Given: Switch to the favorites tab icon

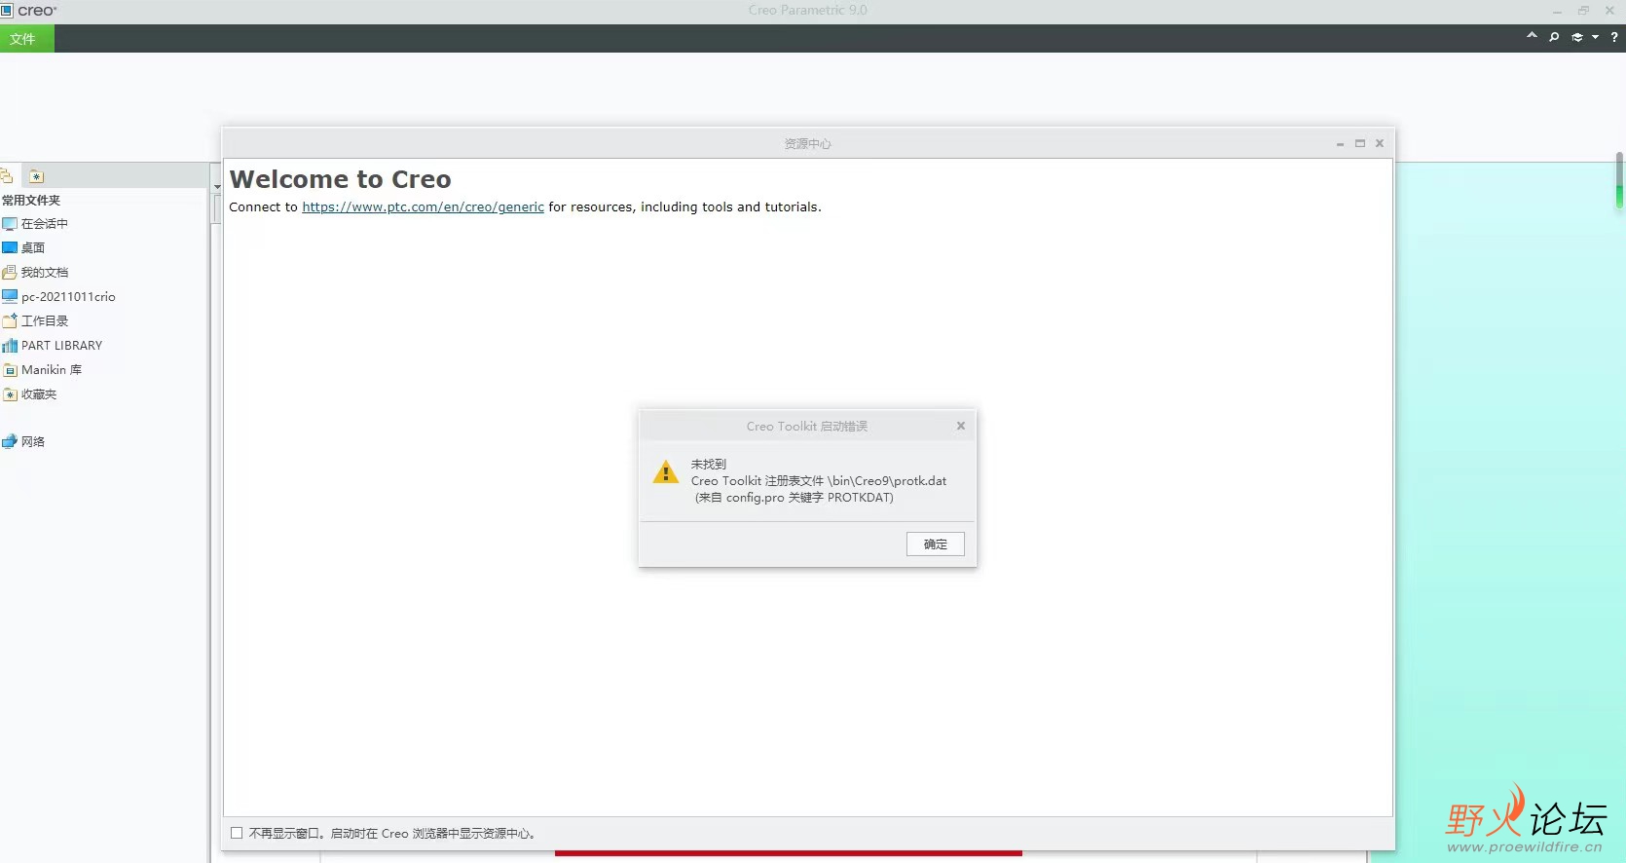Looking at the screenshot, I should [36, 176].
